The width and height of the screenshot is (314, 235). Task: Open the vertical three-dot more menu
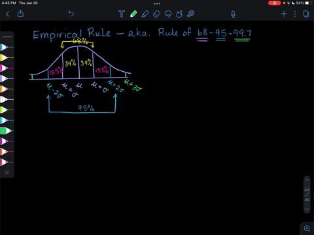(295, 14)
